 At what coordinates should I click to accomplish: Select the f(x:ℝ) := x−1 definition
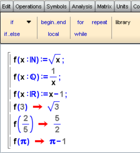(40, 94)
